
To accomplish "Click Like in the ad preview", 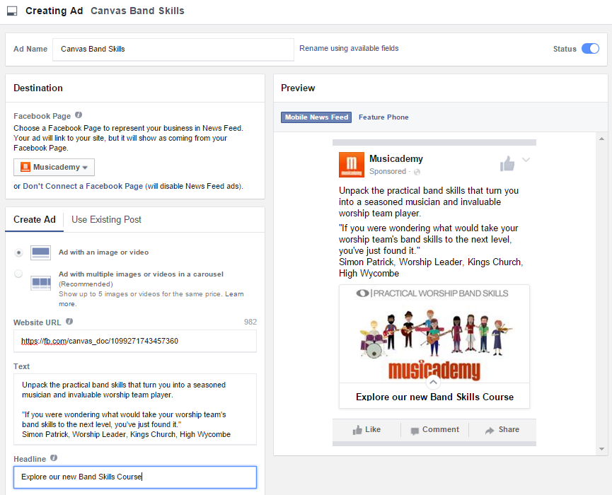I will tap(366, 429).
